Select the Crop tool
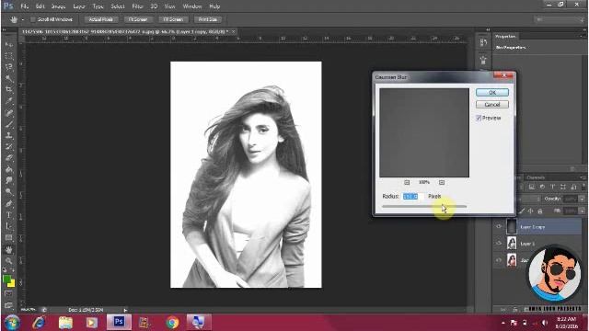 9,90
